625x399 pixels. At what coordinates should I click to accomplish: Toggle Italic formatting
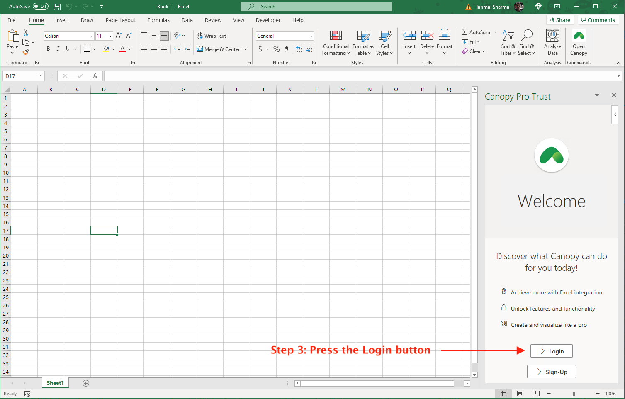point(58,49)
